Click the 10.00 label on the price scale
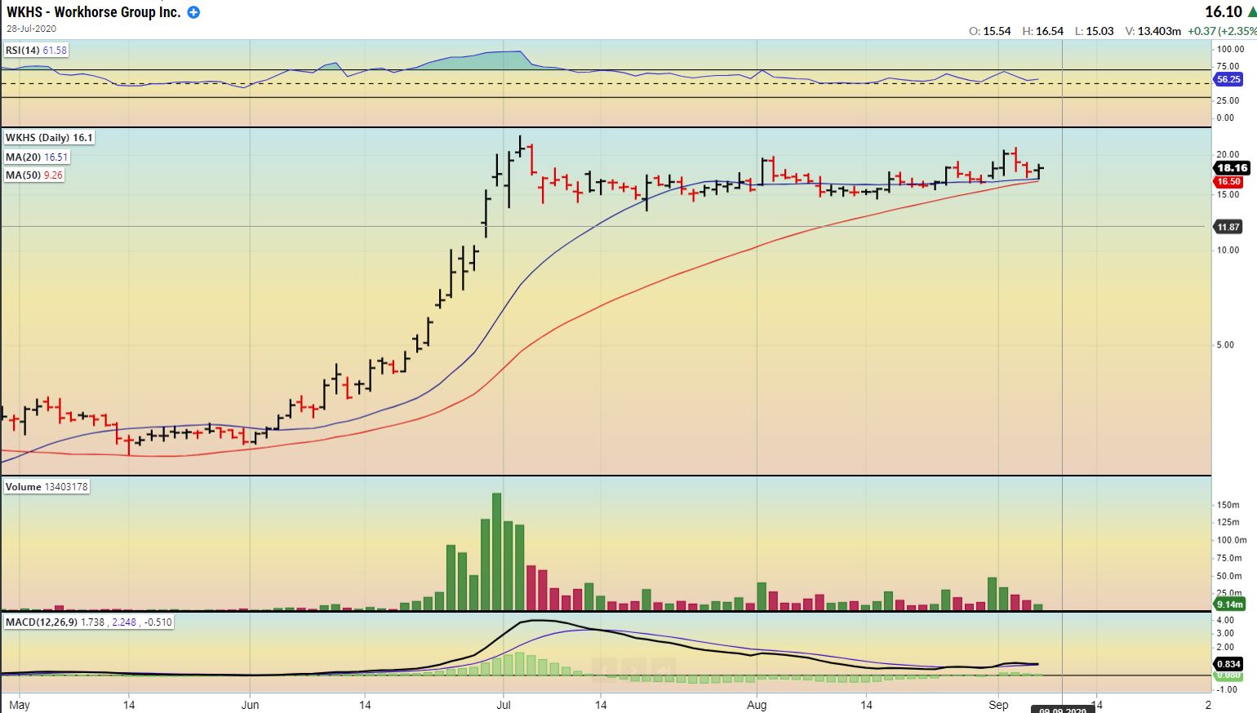The image size is (1257, 713). click(x=1228, y=250)
